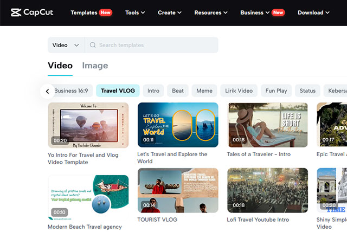Switch to the Image tab
The image size is (347, 232).
pyautogui.click(x=95, y=66)
